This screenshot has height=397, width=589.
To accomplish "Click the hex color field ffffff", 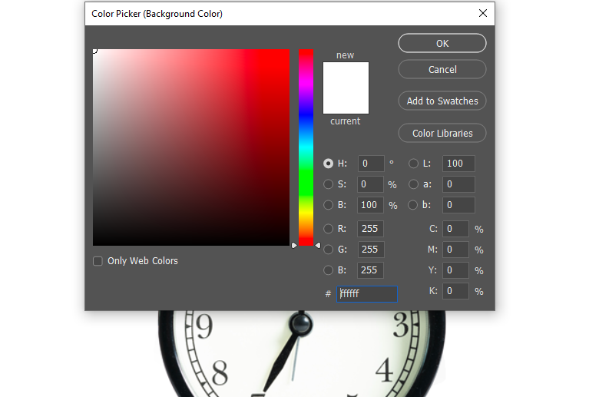I will (367, 293).
